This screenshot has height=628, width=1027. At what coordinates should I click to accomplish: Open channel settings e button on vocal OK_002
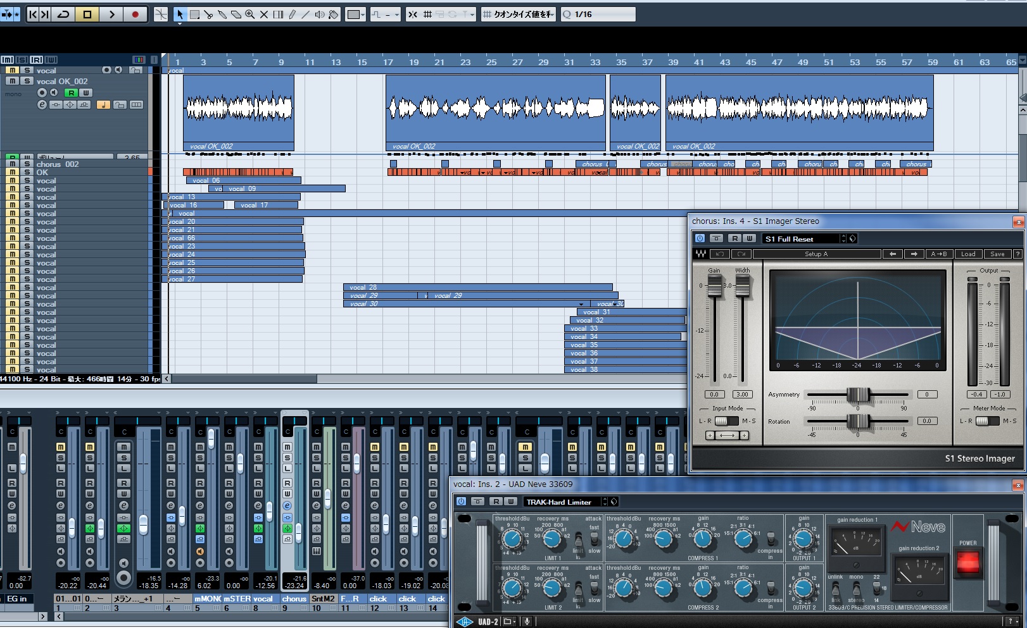tap(42, 104)
